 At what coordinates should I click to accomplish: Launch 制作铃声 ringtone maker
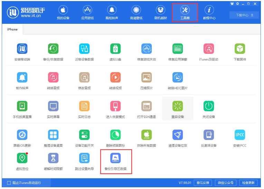(x=22, y=78)
